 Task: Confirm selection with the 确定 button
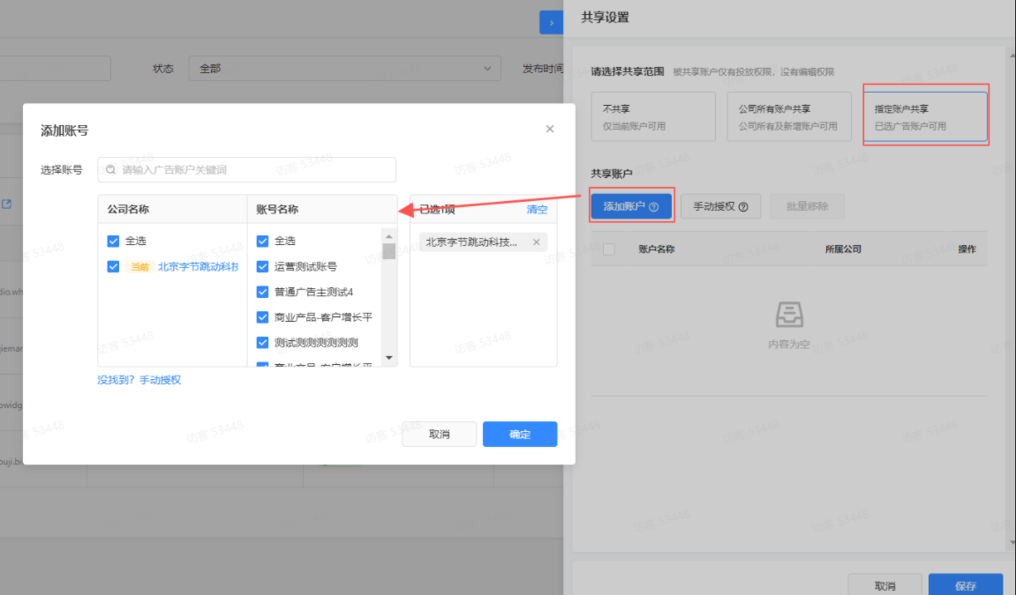coord(519,434)
